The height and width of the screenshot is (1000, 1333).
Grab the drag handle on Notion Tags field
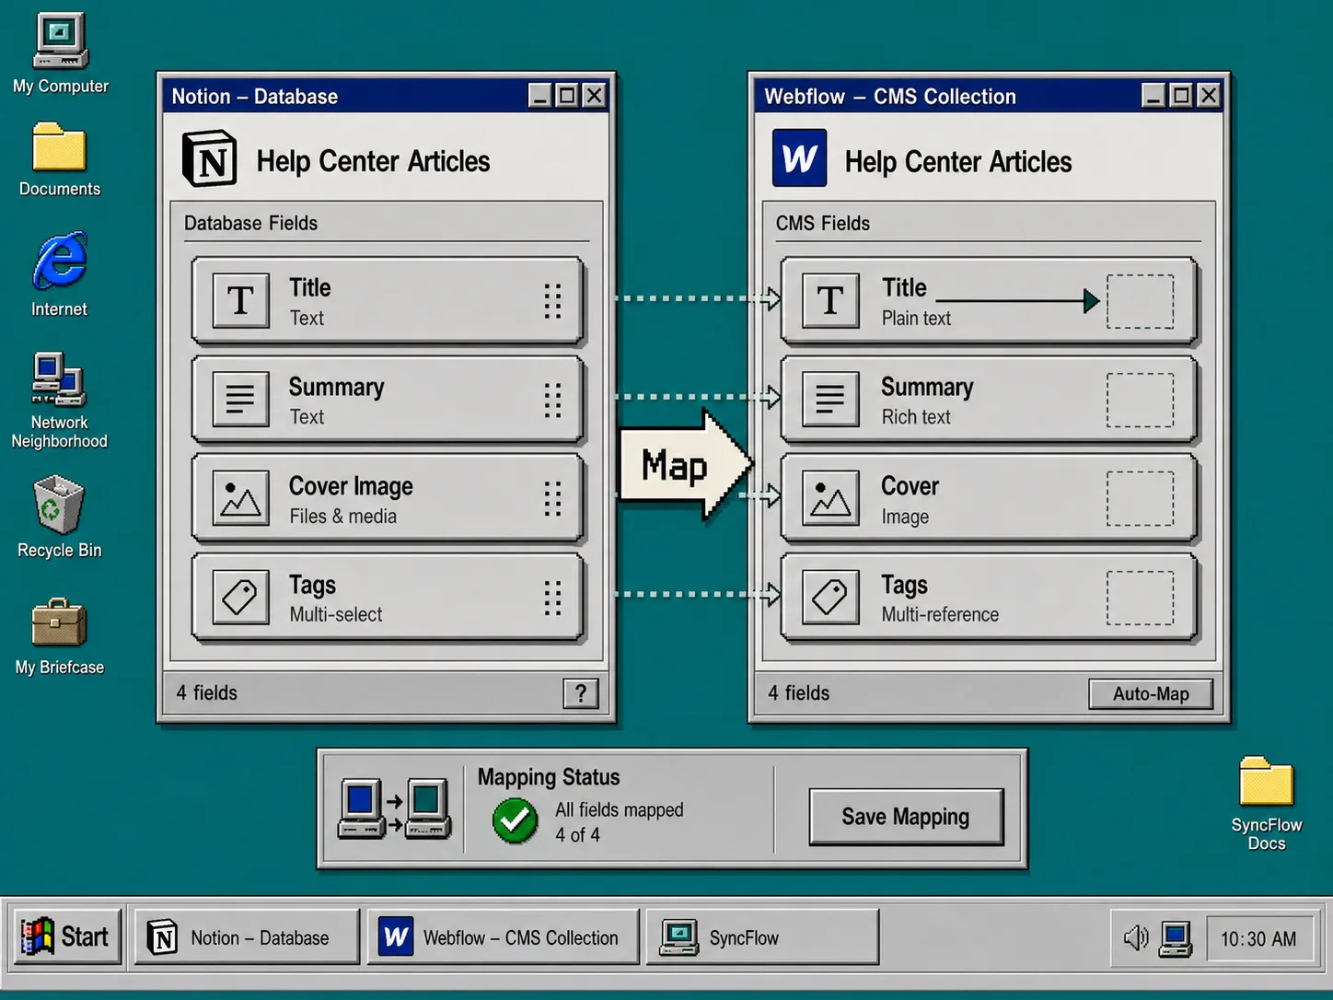click(x=552, y=597)
